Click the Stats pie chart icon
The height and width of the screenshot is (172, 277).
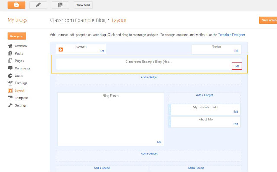(x=10, y=76)
